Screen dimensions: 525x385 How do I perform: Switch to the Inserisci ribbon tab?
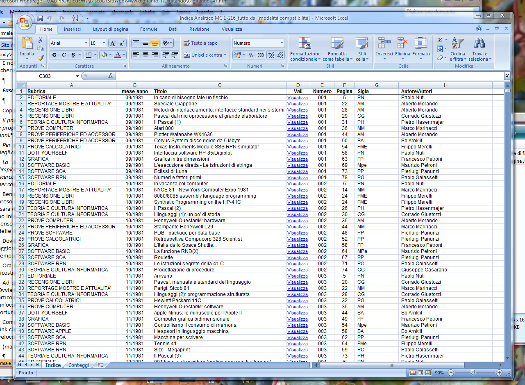(72, 29)
